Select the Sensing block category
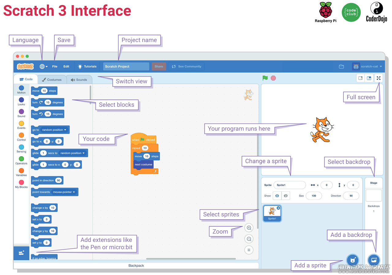 (21, 149)
